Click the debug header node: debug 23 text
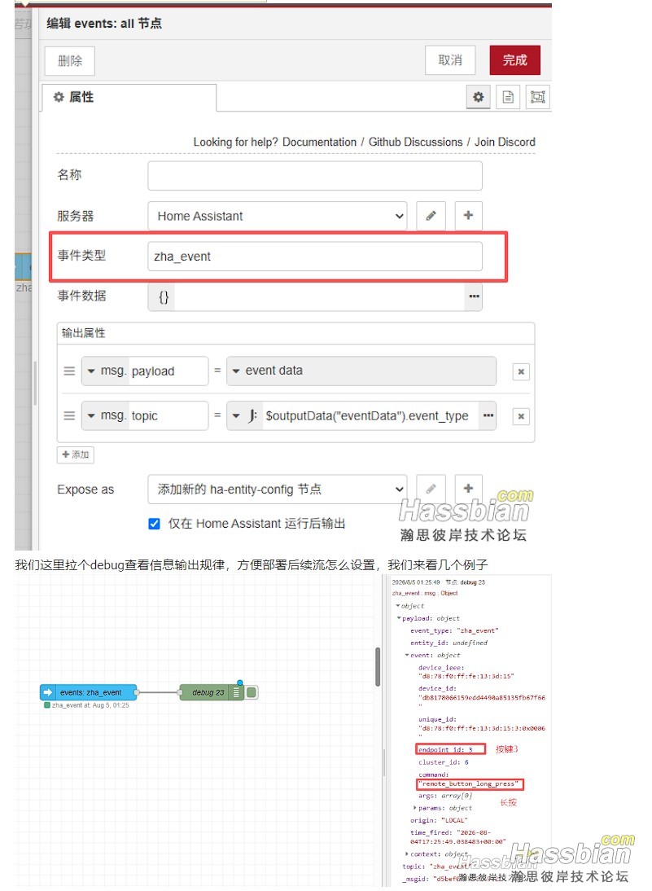The image size is (652, 891). [x=465, y=582]
